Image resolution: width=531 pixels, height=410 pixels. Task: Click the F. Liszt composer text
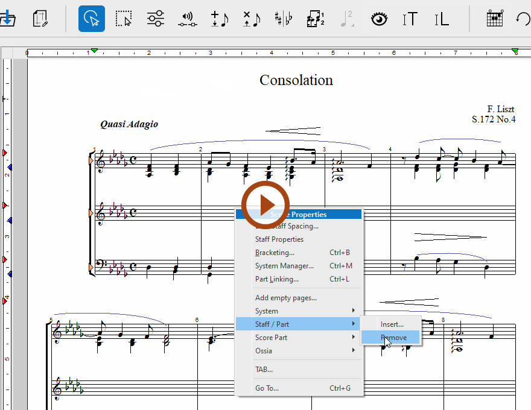tap(500, 109)
